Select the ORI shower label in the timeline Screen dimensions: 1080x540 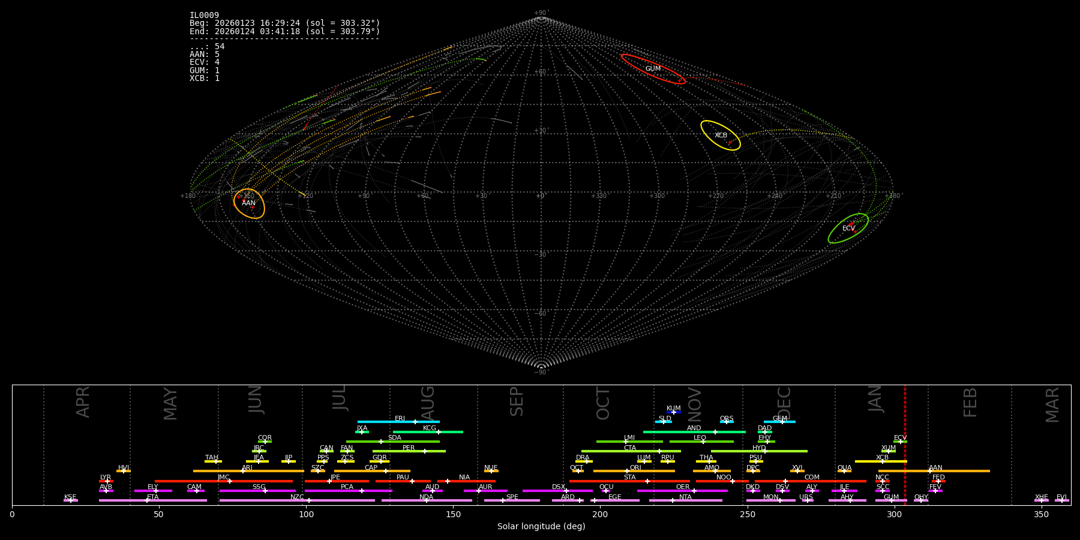(x=635, y=468)
